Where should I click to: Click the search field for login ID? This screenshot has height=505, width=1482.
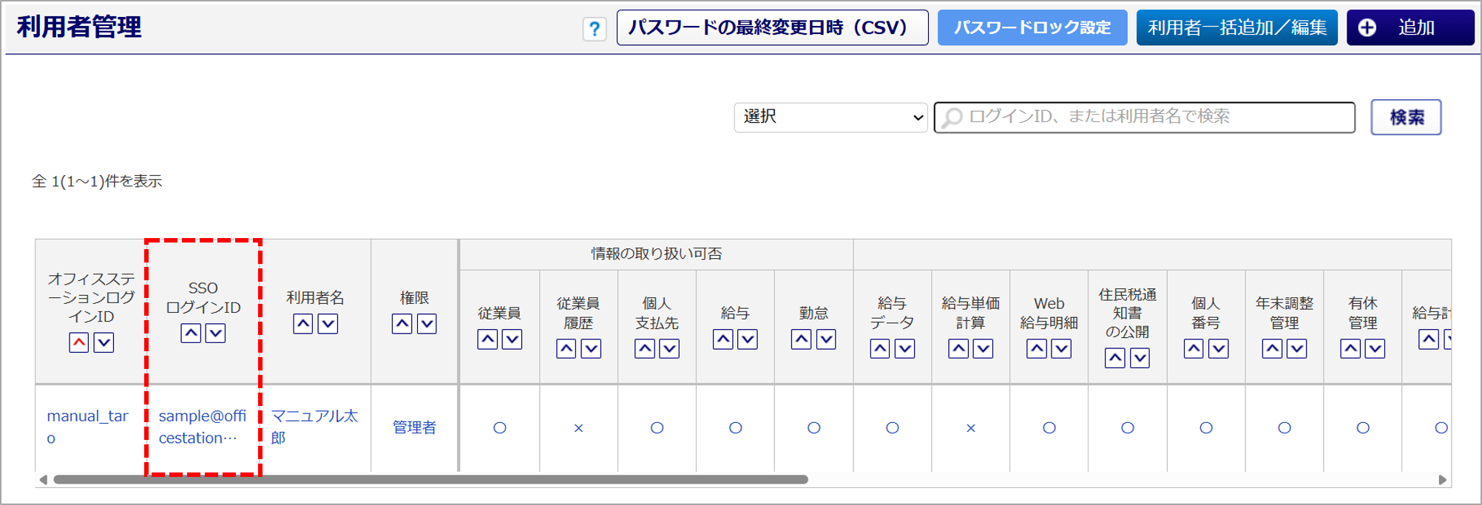(1144, 118)
